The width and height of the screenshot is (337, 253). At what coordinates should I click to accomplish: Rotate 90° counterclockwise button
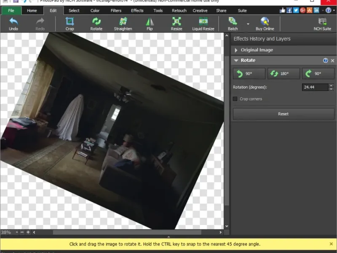[249, 73]
